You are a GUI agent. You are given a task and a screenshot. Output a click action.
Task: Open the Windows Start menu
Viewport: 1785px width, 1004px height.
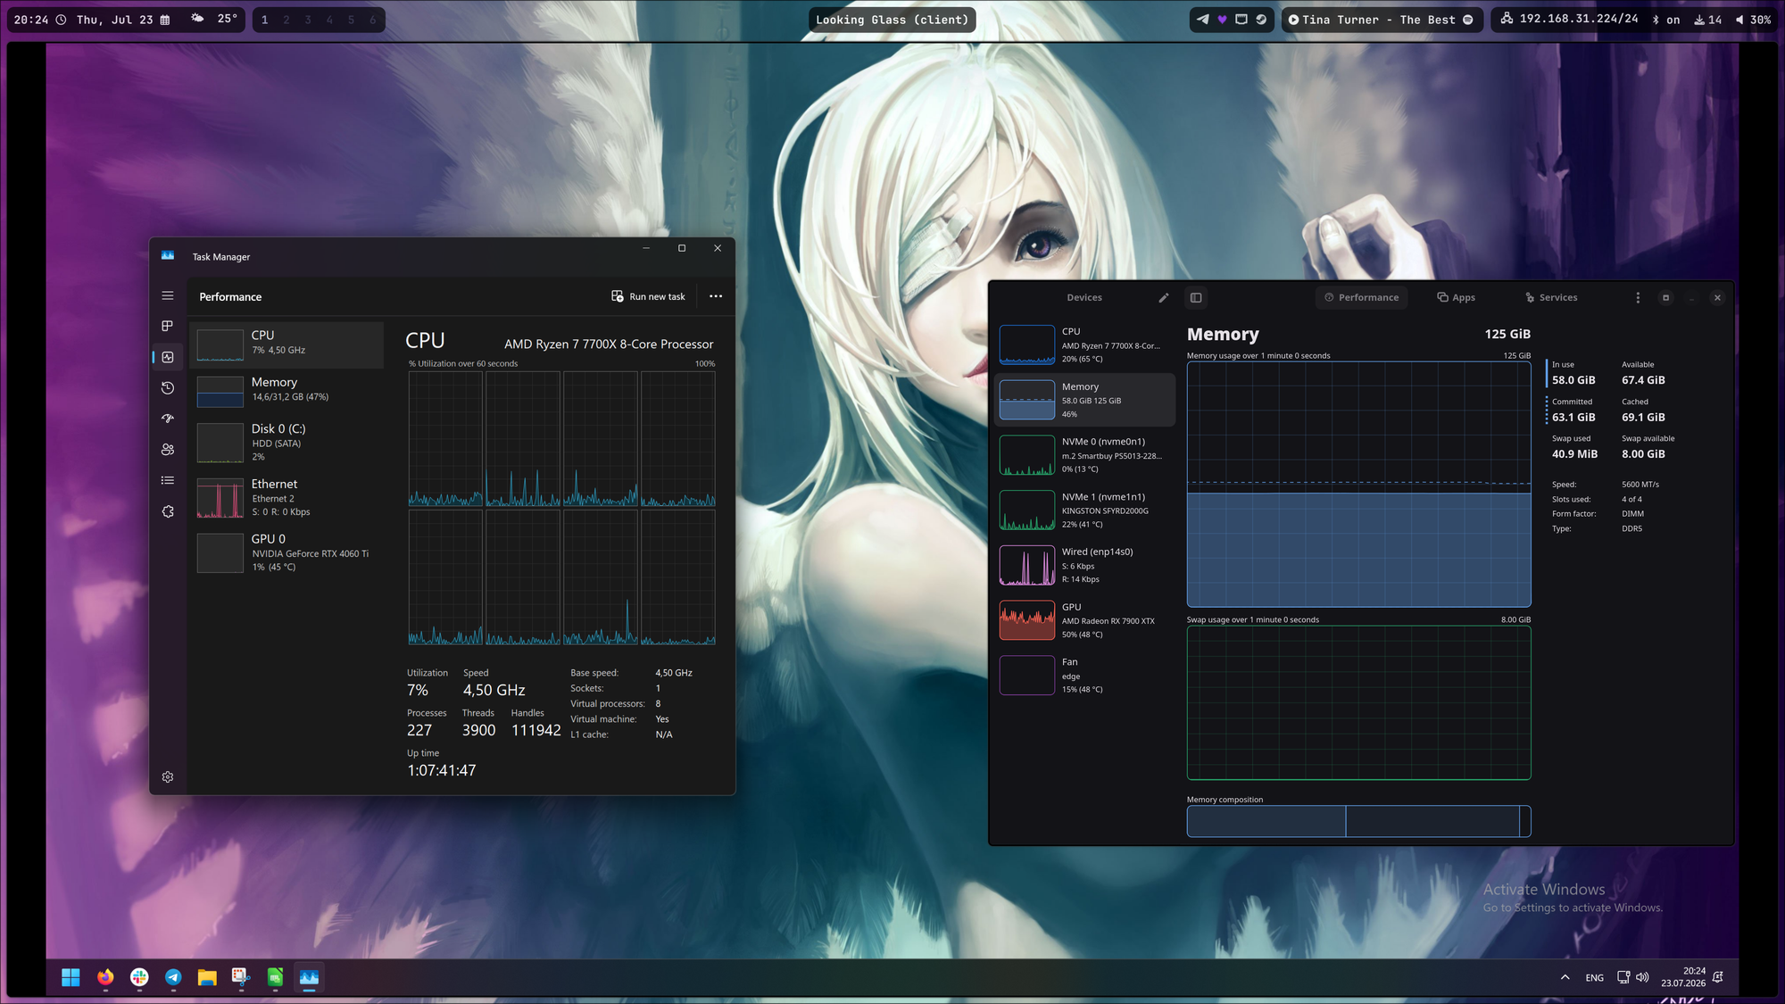pyautogui.click(x=71, y=977)
